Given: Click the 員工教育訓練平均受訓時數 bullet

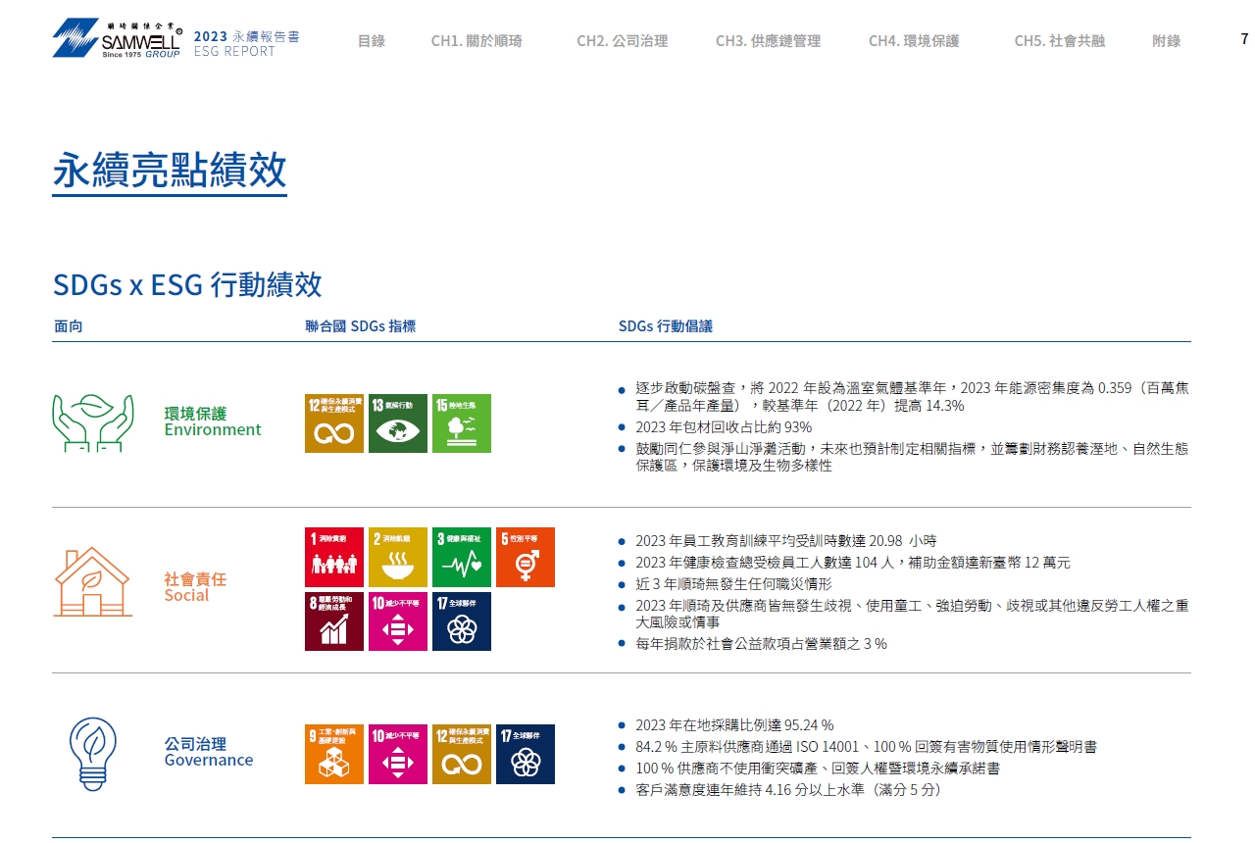Looking at the screenshot, I should click(x=786, y=541).
